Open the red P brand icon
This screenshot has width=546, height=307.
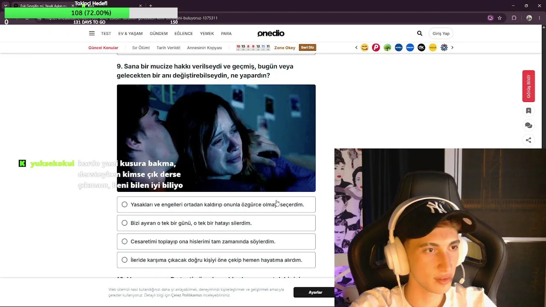point(376,48)
